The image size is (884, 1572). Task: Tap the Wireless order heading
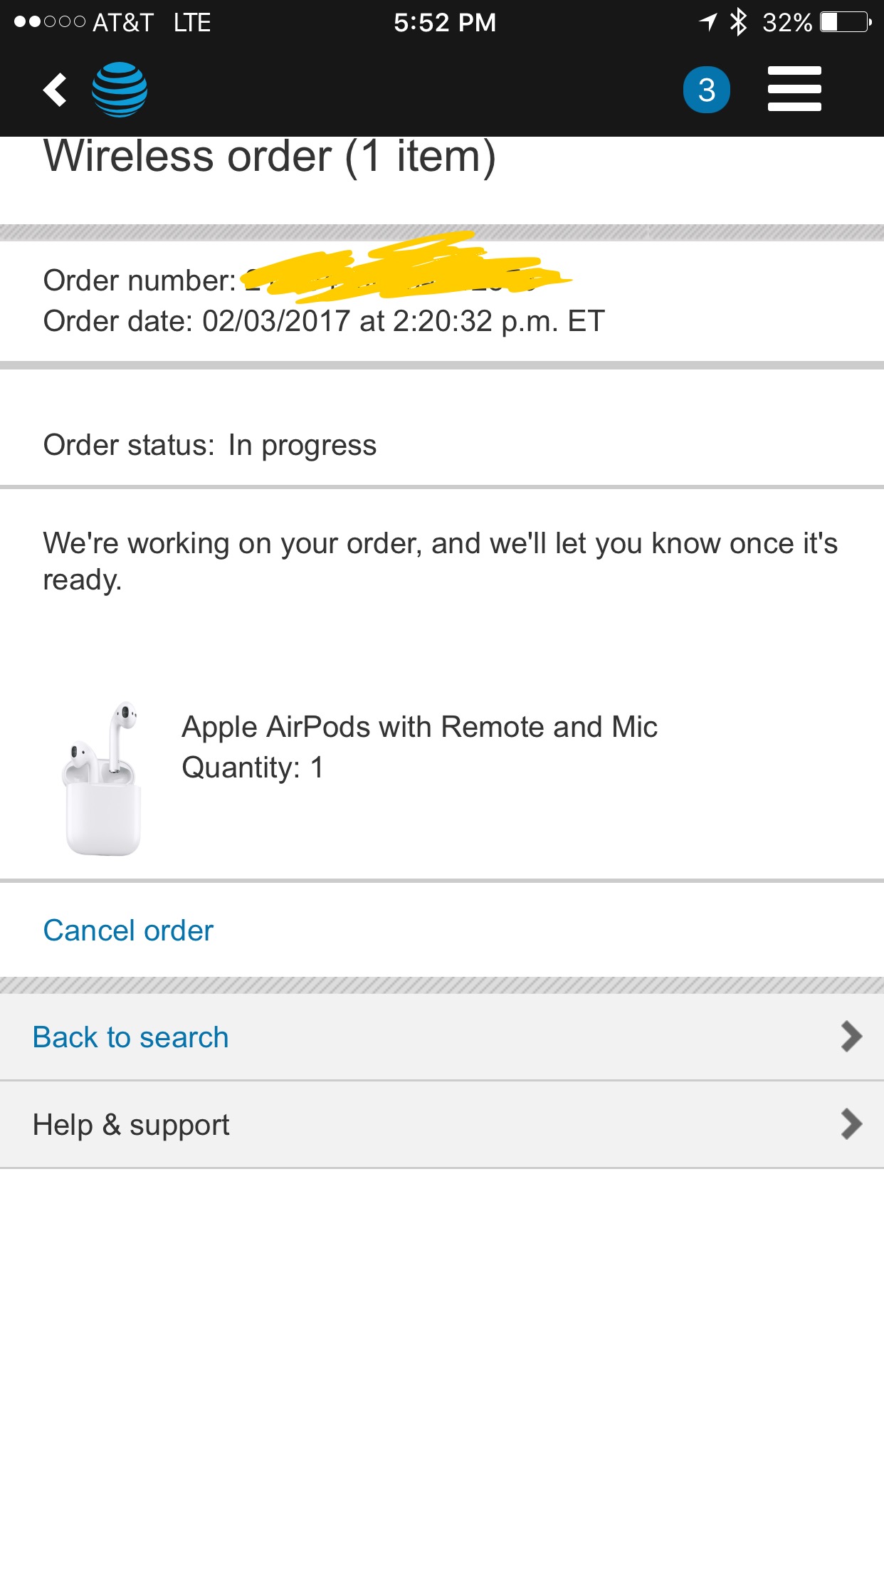coord(270,157)
